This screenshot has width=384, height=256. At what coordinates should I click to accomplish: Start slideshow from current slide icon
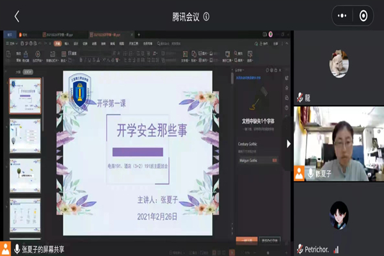coord(38,54)
